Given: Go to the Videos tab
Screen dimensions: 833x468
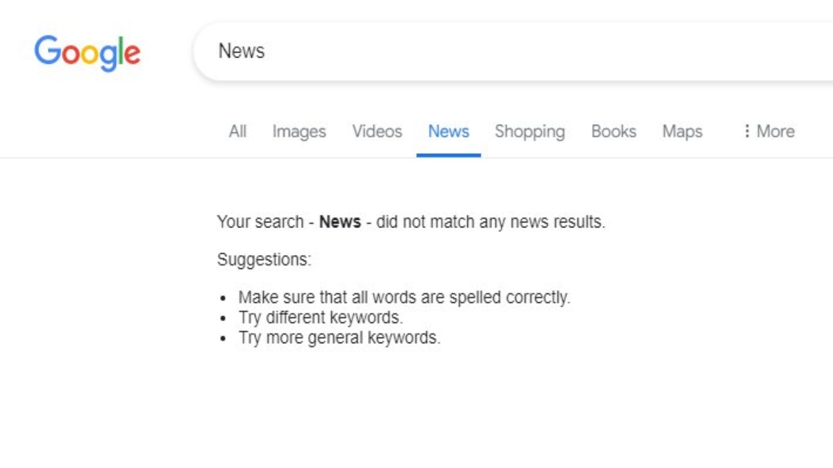Looking at the screenshot, I should click(377, 131).
